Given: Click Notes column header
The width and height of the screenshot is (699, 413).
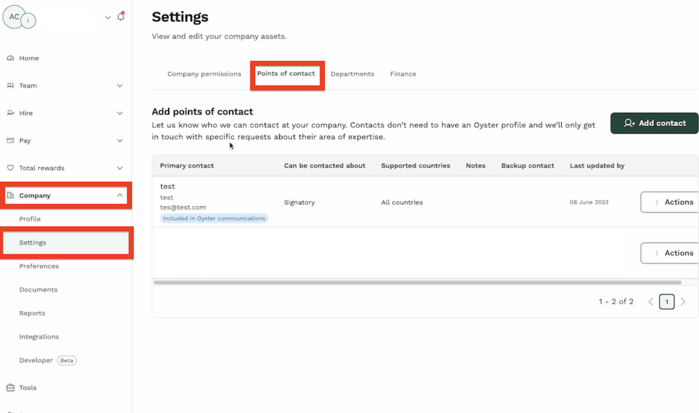Looking at the screenshot, I should pyautogui.click(x=476, y=166).
